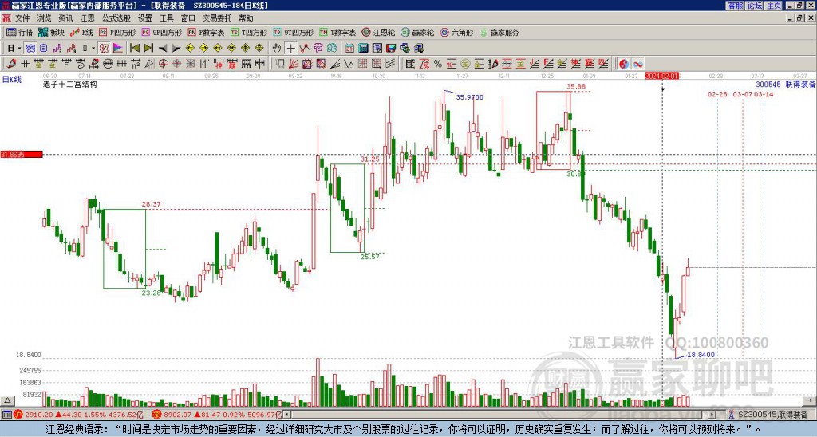The width and height of the screenshot is (817, 437).
Task: Jump to last bar with skip-end icon
Action: pos(148,49)
